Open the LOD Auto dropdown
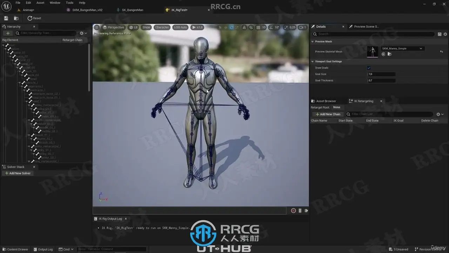Viewport: 449px width, 253px height. tap(181, 27)
